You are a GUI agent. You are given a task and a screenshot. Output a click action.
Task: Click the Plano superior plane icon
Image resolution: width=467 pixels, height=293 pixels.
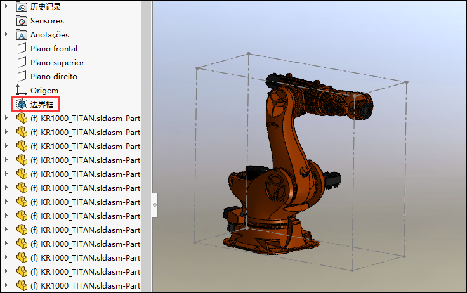[x=22, y=63]
